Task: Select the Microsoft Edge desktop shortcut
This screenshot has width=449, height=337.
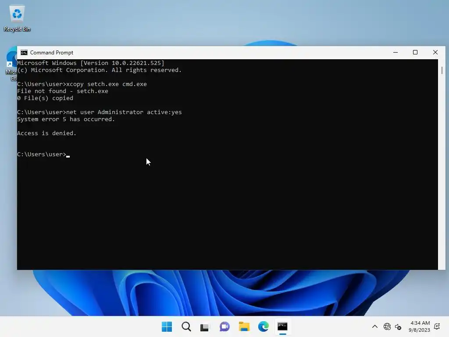Action: pyautogui.click(x=11, y=64)
